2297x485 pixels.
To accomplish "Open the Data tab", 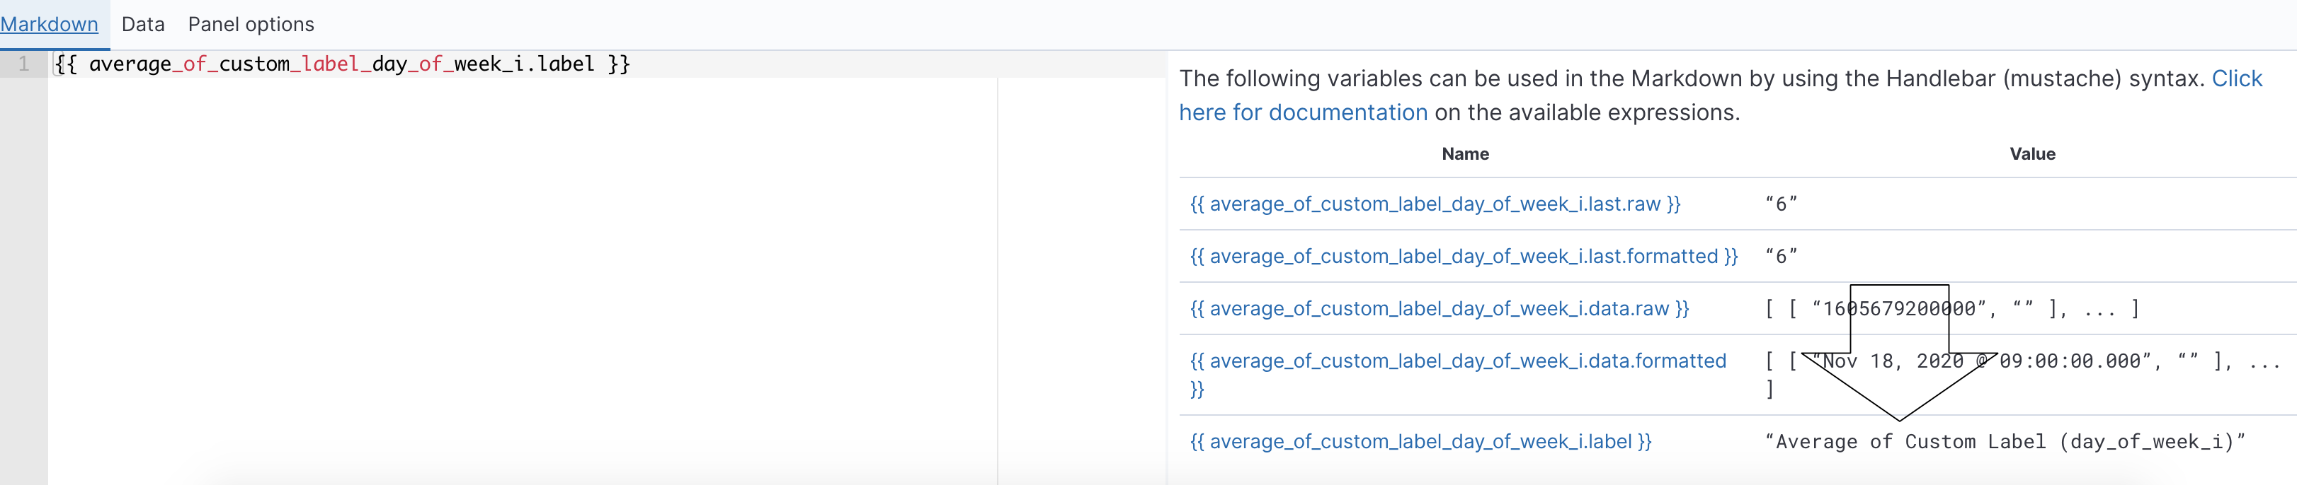I will click(x=142, y=24).
